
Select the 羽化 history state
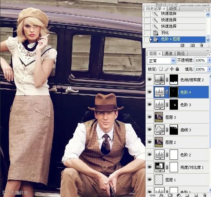pyautogui.click(x=178, y=33)
